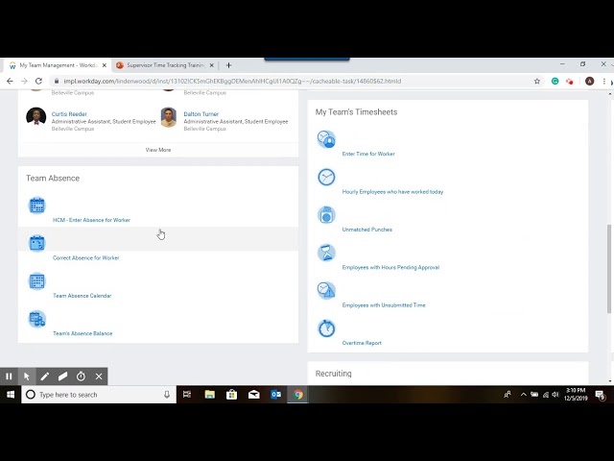The image size is (614, 461).
Task: Select Dalton Turner's profile photo
Action: [169, 117]
